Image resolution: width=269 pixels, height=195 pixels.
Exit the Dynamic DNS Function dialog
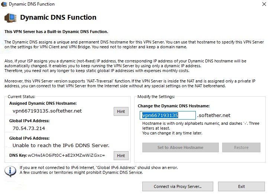pos(241,186)
